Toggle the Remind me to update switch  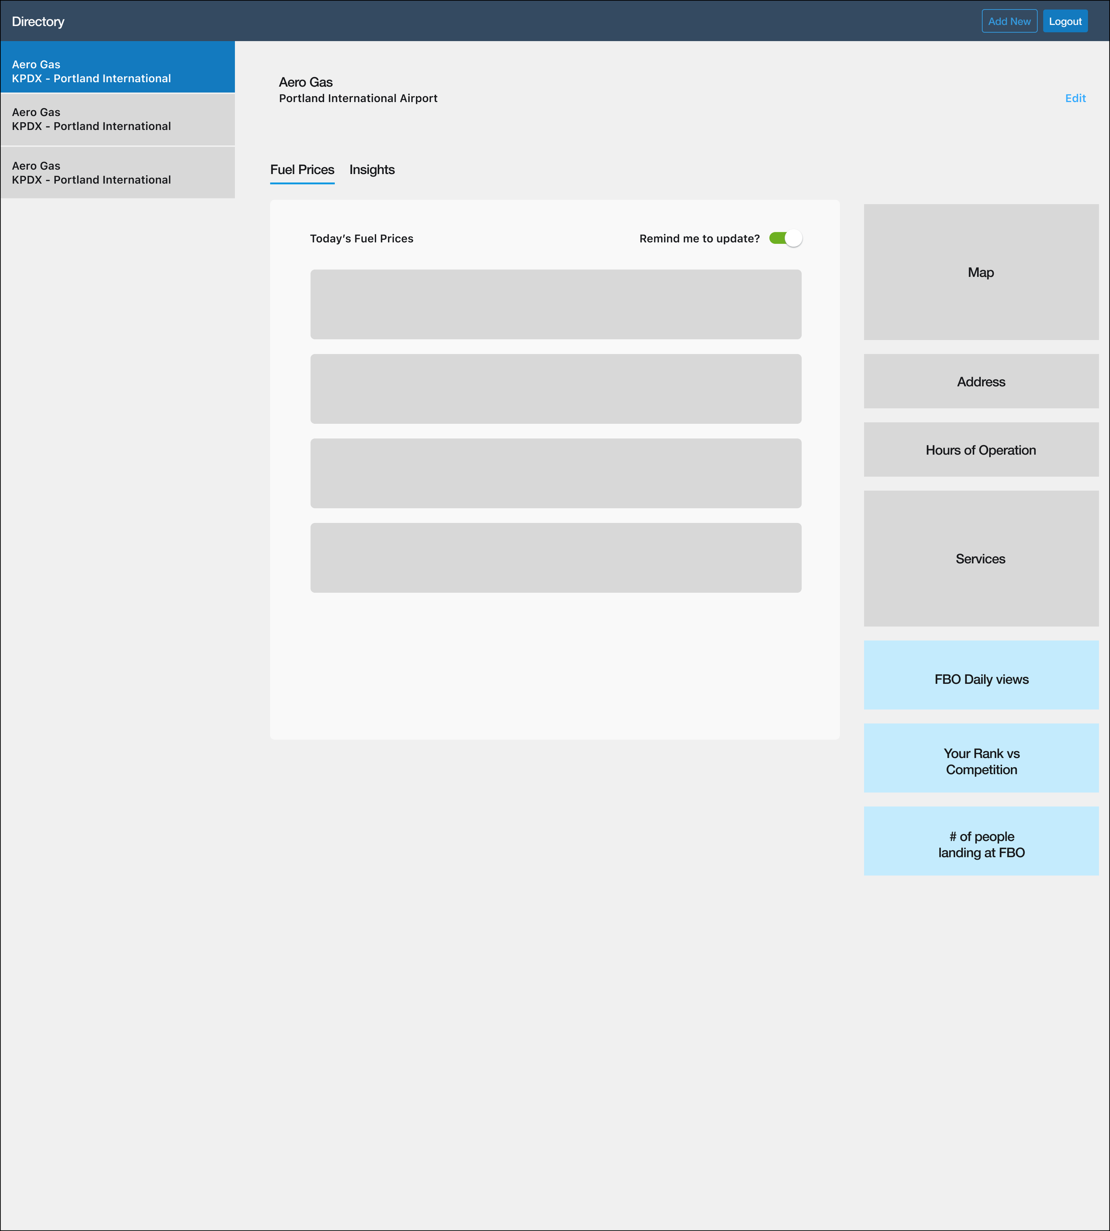[x=785, y=238]
